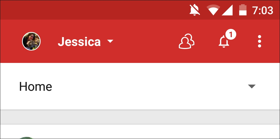Viewport: 280px width, 139px height.
Task: Tap the notification badge showing 1
Action: pos(231,35)
